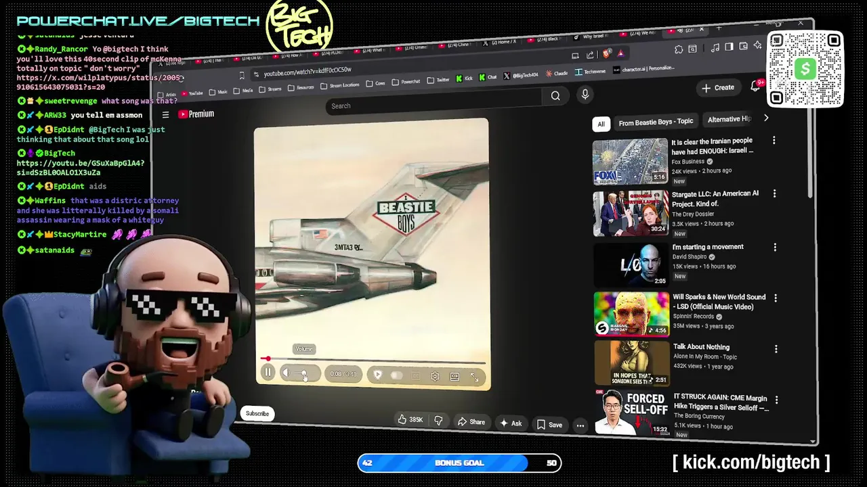
Task: Open options for Will Sparks video
Action: (776, 298)
